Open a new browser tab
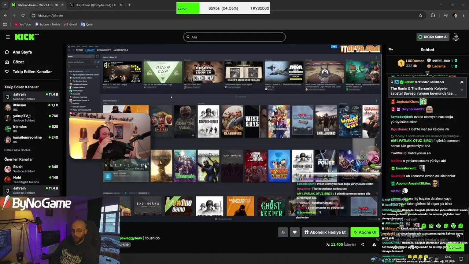 (129, 5)
